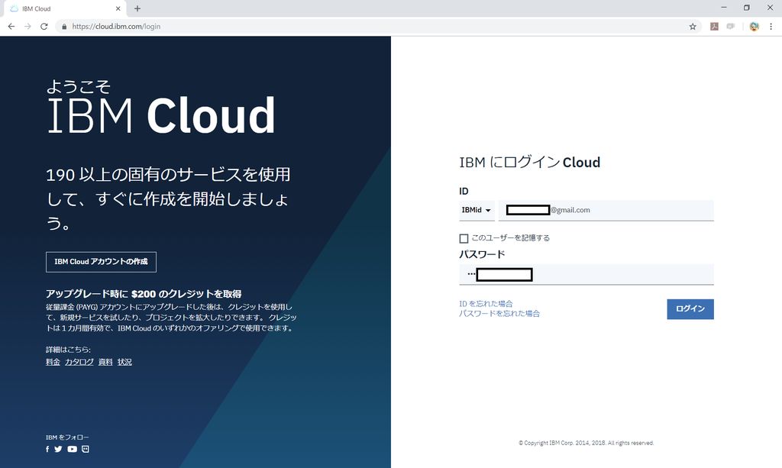Open IBM's Facebook page icon
The height and width of the screenshot is (468, 782).
pos(47,449)
